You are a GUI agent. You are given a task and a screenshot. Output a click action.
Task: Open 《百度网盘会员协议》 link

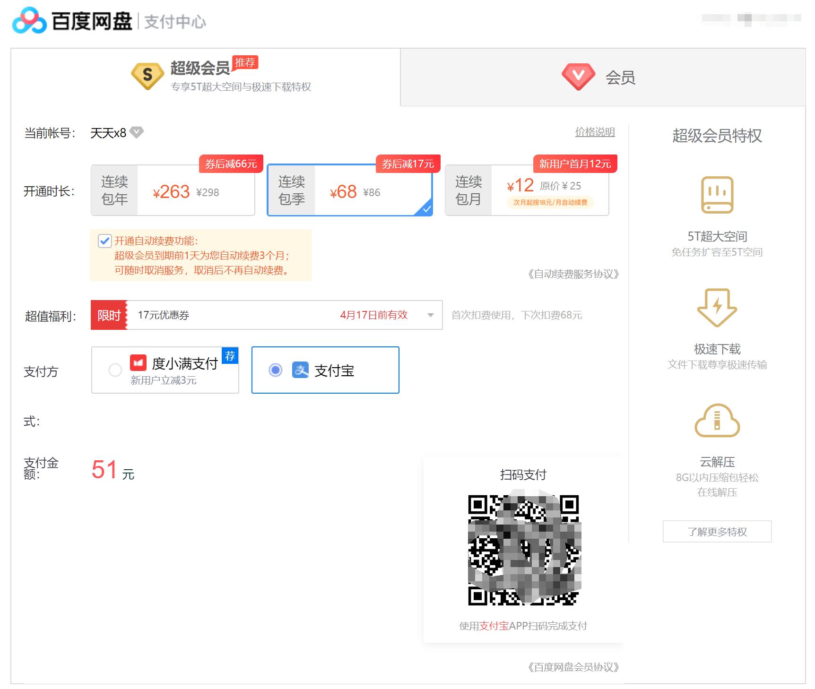pyautogui.click(x=573, y=667)
